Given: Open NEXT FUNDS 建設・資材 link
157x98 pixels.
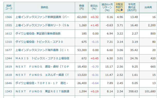Looking at the screenshot, I should (42, 67).
